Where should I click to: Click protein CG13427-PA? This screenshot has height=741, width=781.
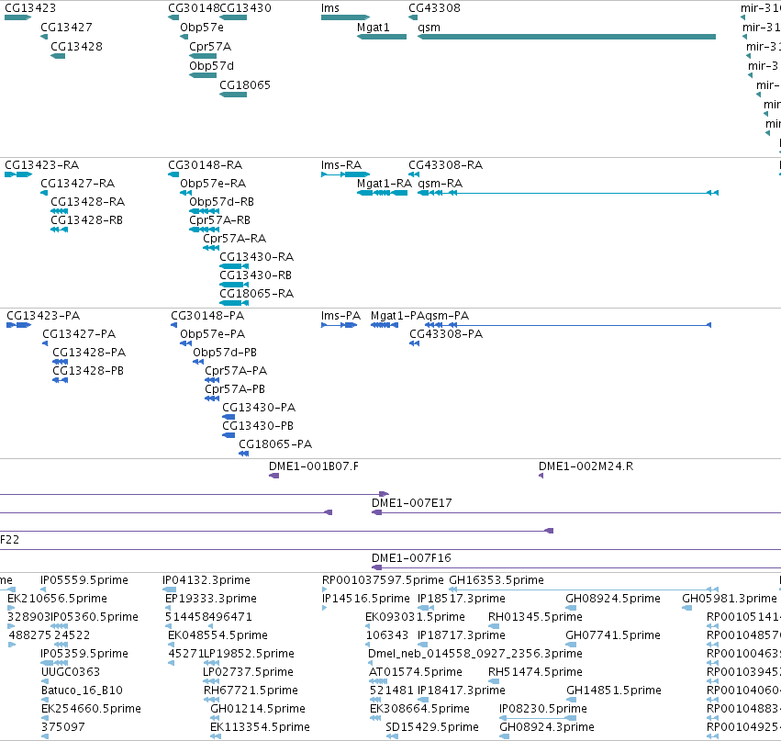pyautogui.click(x=79, y=334)
